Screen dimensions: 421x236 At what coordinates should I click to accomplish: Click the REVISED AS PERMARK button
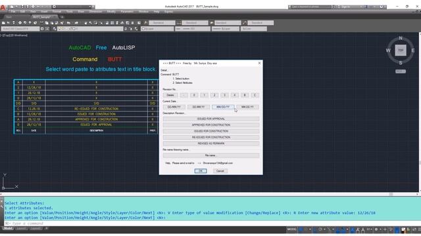[211, 144]
